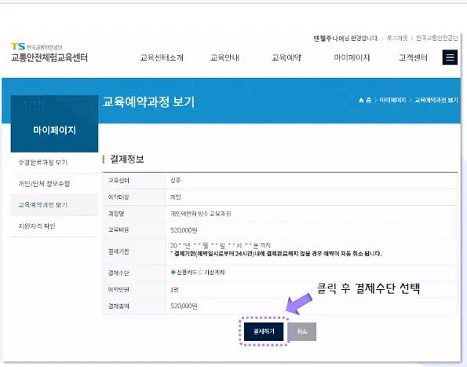
Task: Open 개인/단체 정보수정 in sidebar
Action: (x=44, y=184)
